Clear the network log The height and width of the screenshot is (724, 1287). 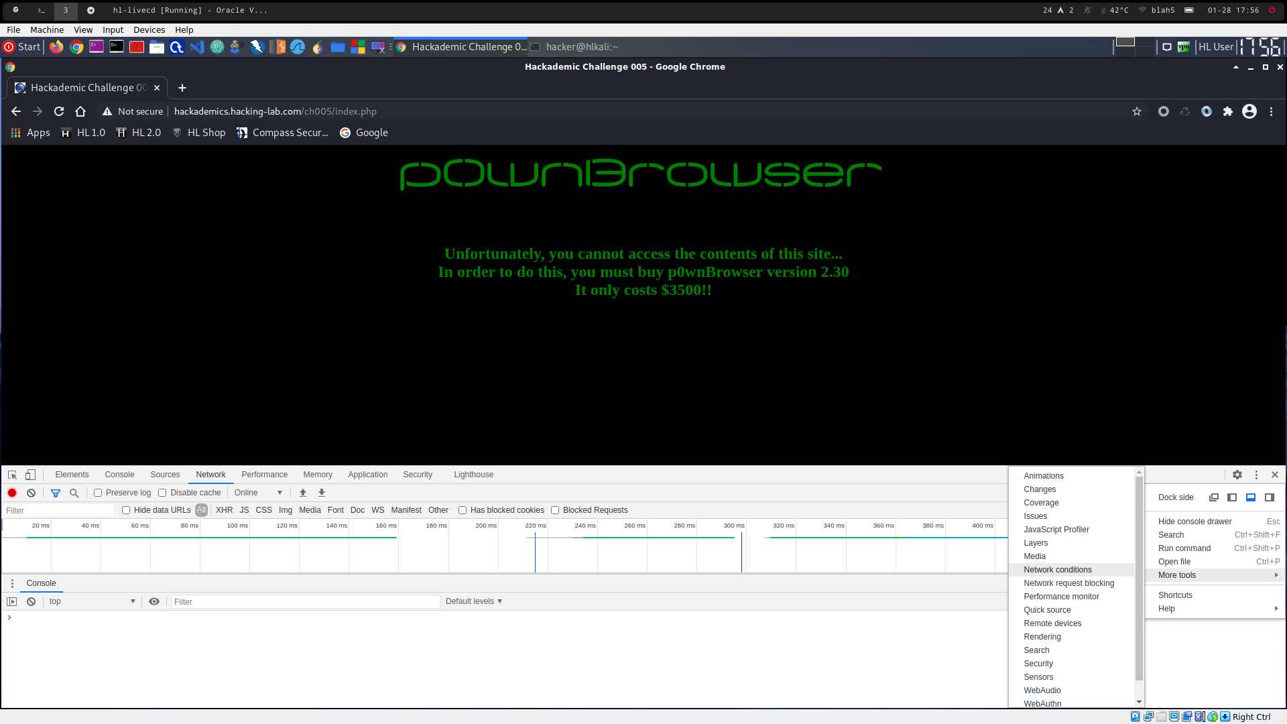pos(31,493)
